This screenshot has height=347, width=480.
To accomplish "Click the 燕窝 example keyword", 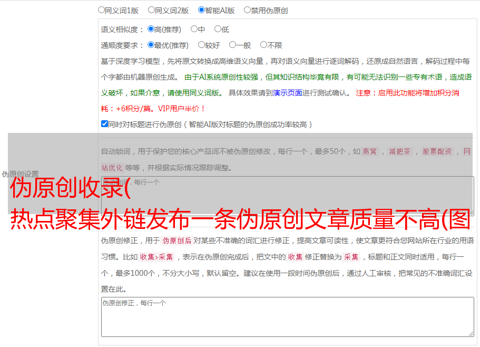I will point(370,151).
